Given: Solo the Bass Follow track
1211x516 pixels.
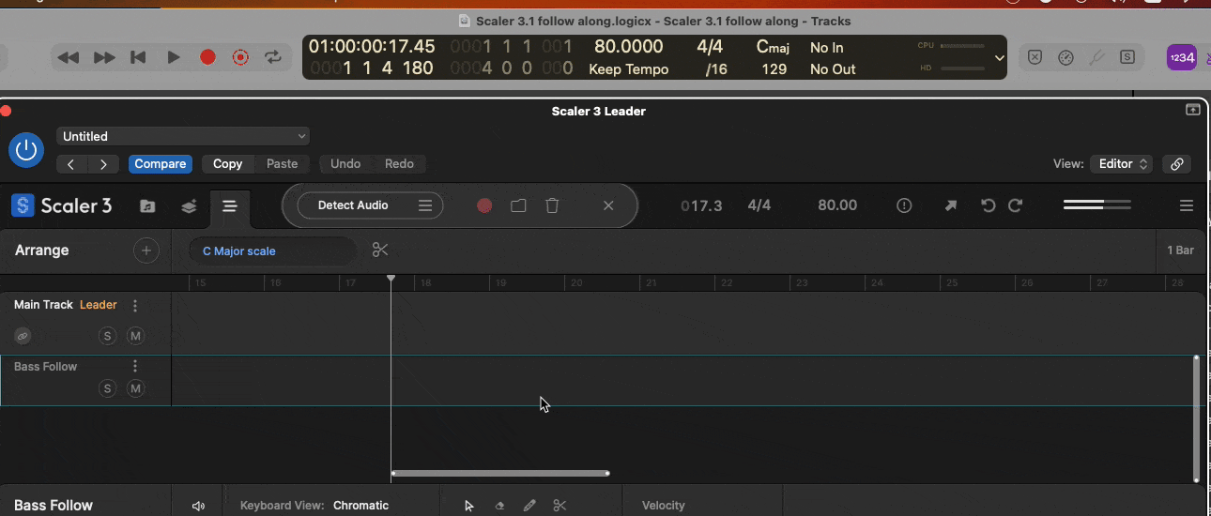Looking at the screenshot, I should pos(108,388).
